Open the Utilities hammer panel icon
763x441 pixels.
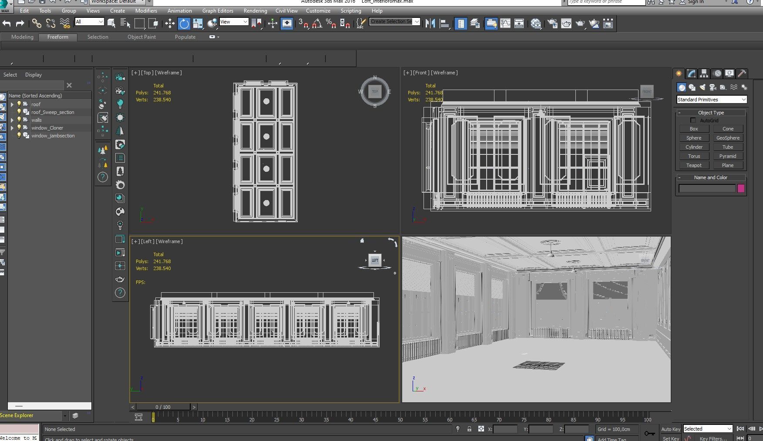pos(742,73)
